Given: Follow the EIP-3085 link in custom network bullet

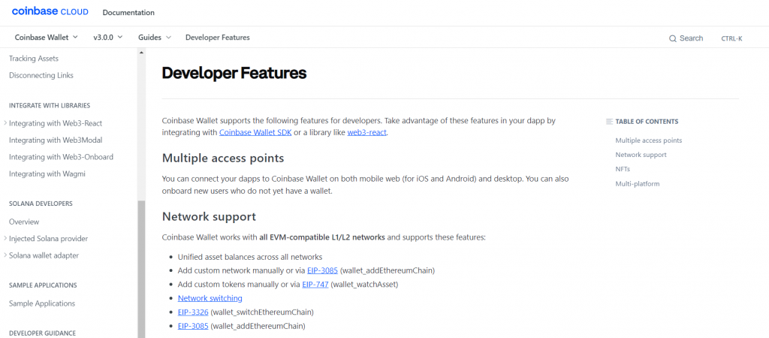Looking at the screenshot, I should coord(322,270).
